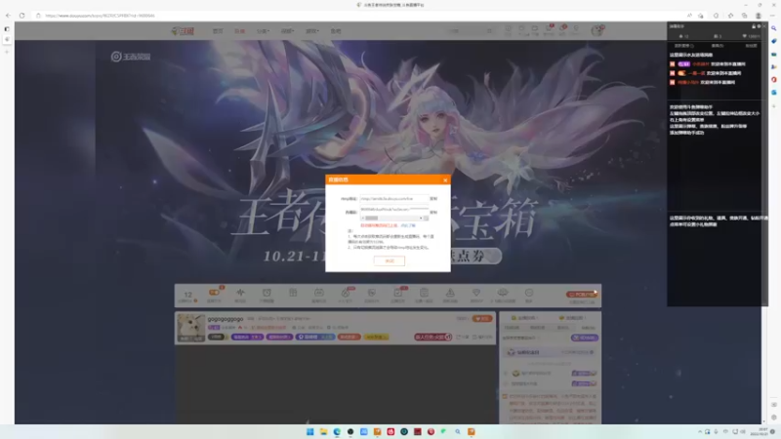This screenshot has width=781, height=439.
Task: Click the browser back arrow
Action: pyautogui.click(x=8, y=16)
